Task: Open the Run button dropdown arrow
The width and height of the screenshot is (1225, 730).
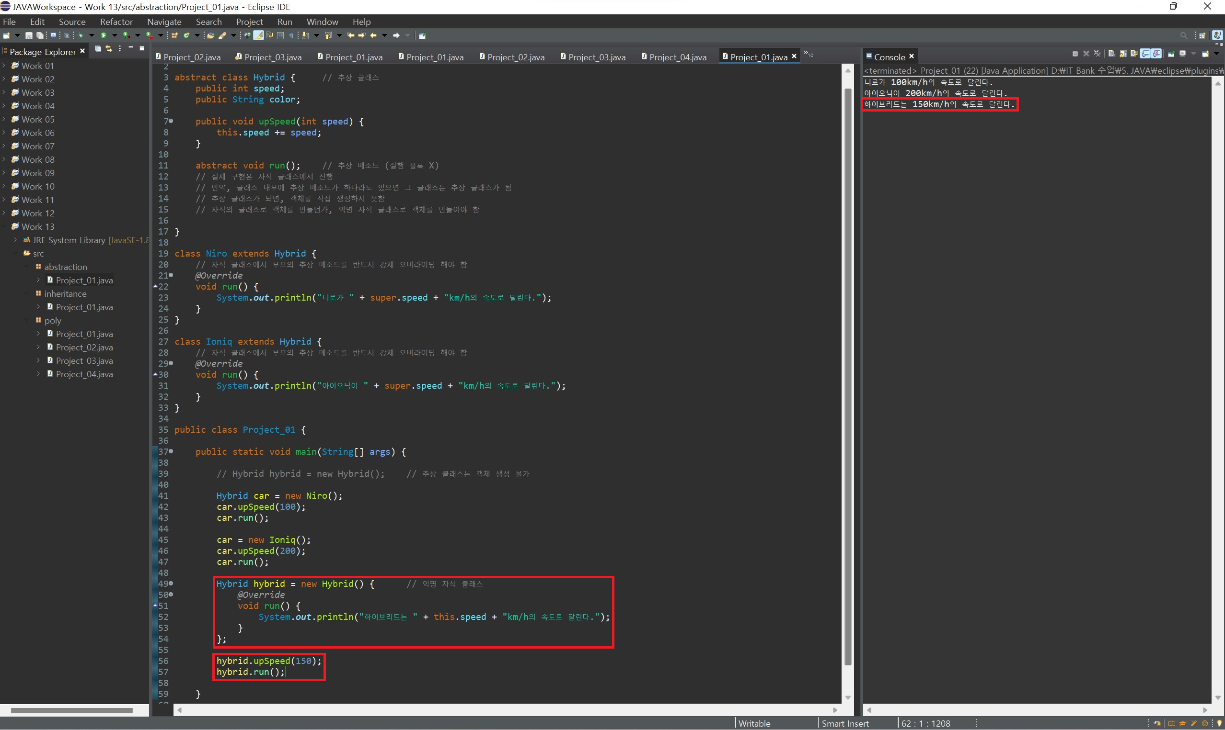Action: (115, 35)
